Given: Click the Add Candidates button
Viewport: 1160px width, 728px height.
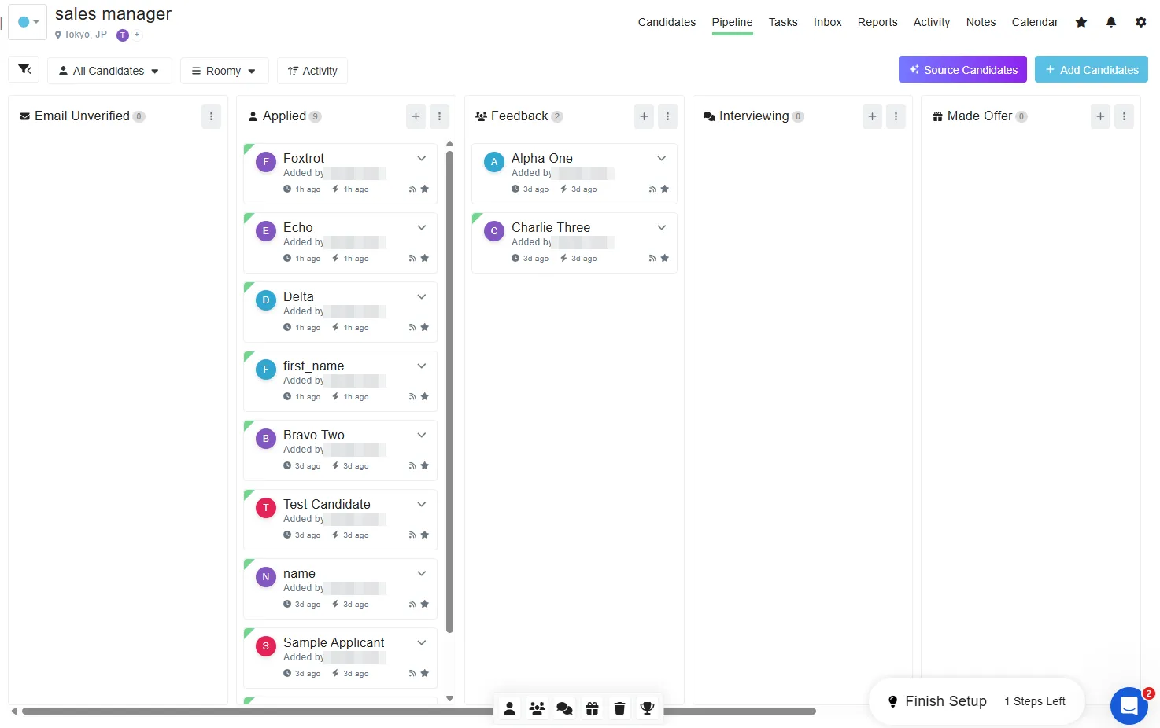Looking at the screenshot, I should [x=1092, y=69].
